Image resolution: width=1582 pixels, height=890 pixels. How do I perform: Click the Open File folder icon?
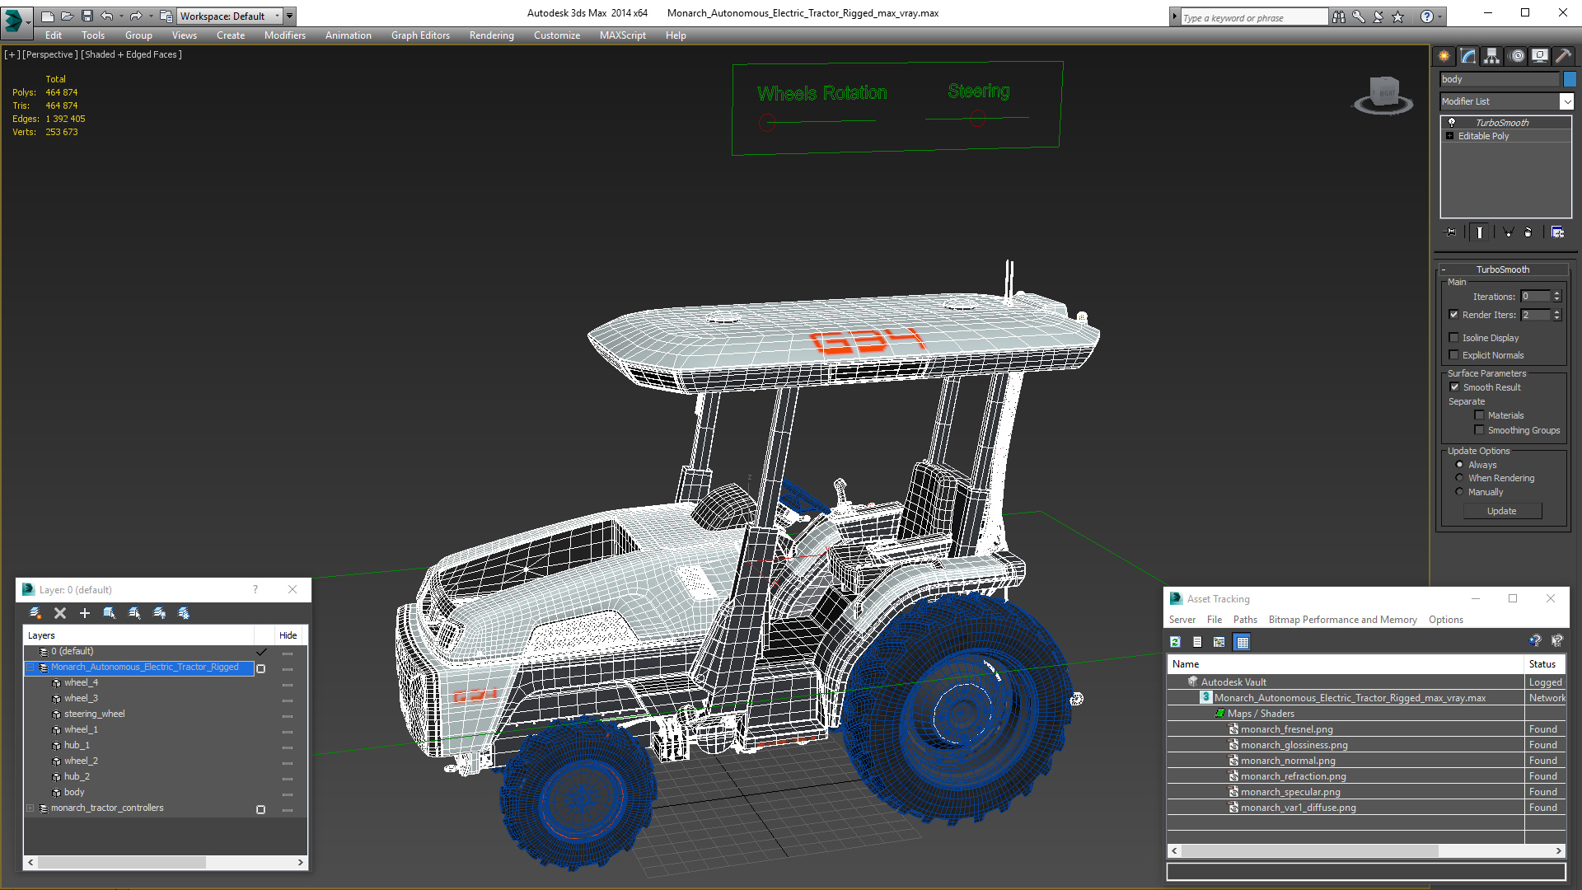coord(67,16)
